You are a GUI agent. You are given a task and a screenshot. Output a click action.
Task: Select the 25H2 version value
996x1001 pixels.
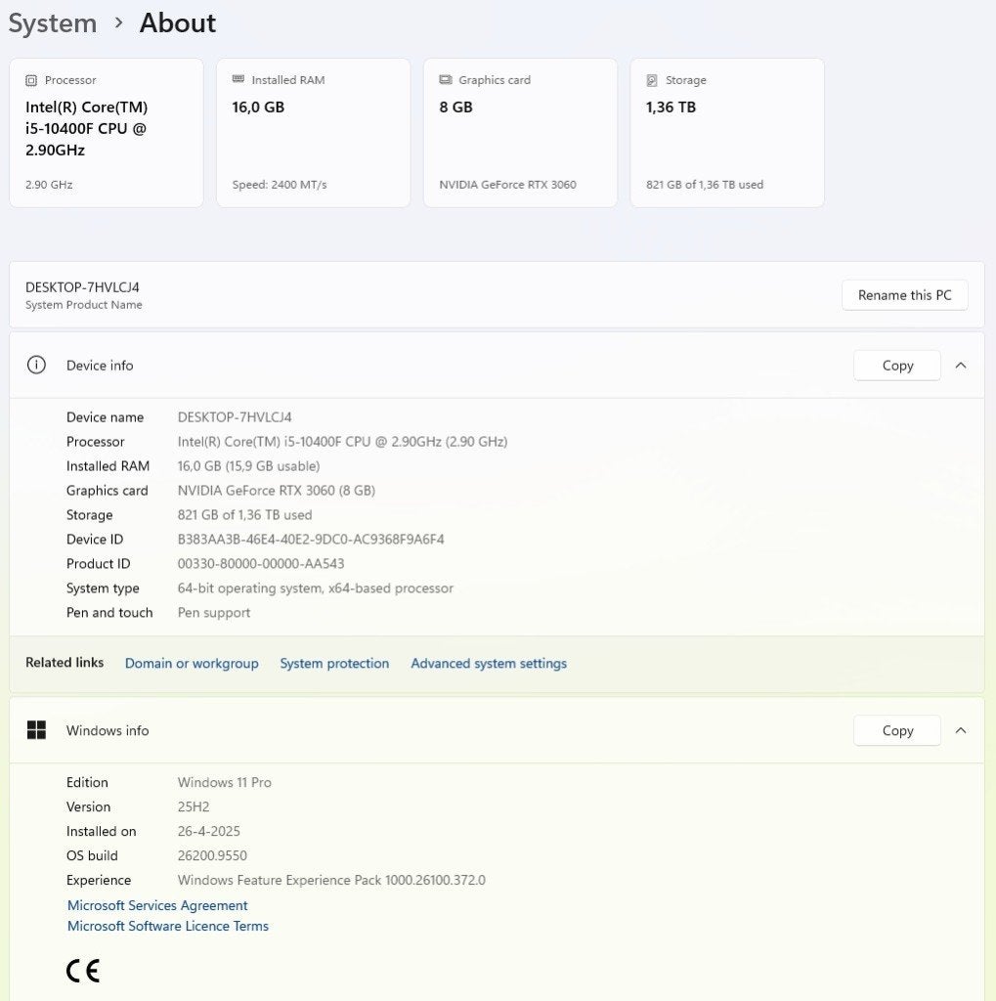[194, 806]
